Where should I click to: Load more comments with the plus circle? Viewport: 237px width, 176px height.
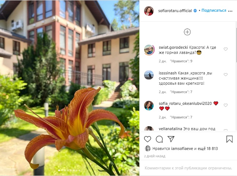(187, 32)
